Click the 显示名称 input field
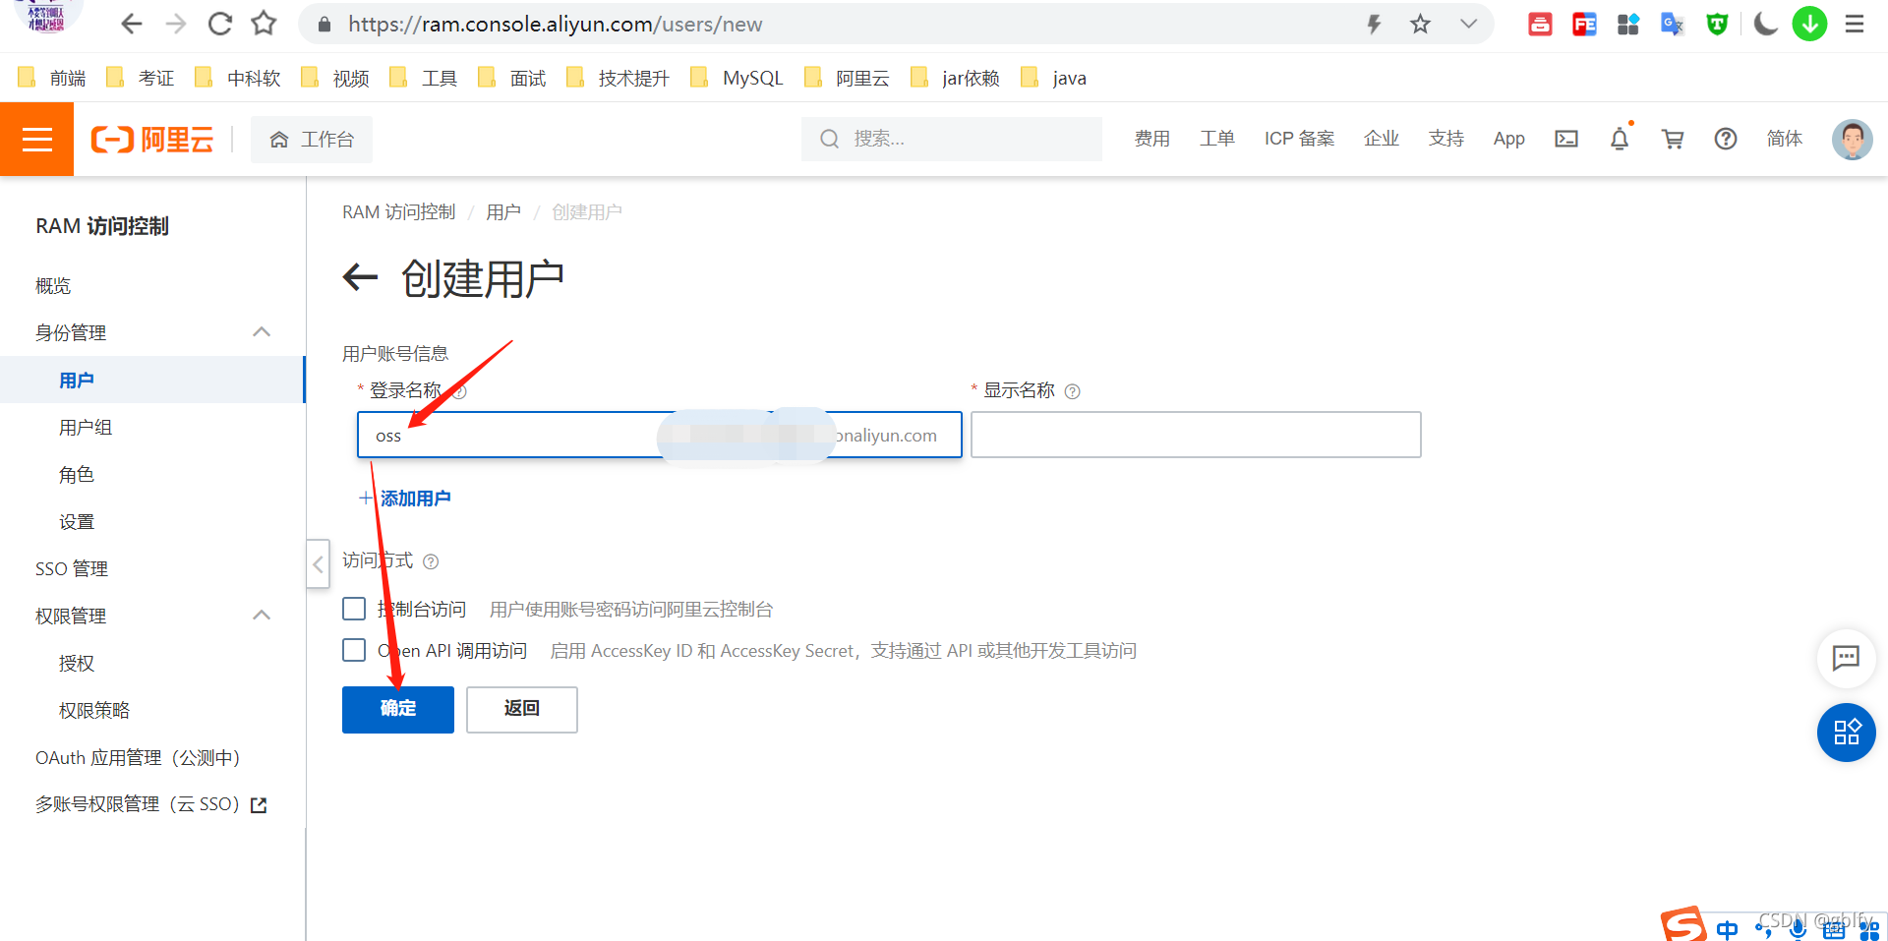 1195,435
